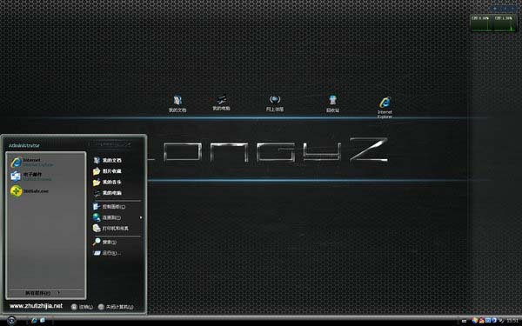Open Internet Explorer from the Start menu
522x326 pixels.
coord(32,163)
